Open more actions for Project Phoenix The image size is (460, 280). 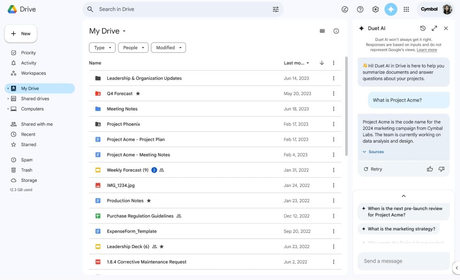point(333,124)
